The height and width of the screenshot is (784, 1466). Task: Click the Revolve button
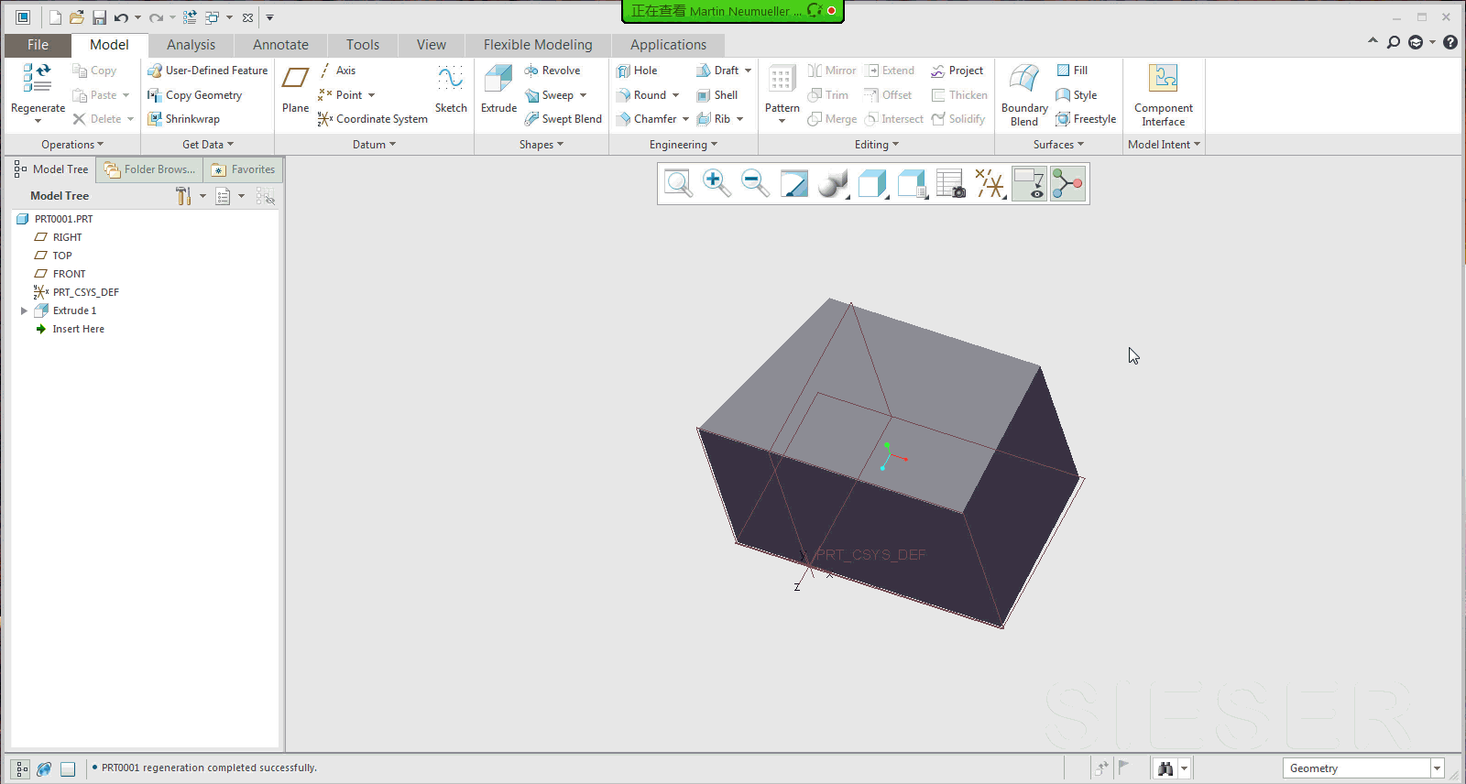tap(552, 71)
